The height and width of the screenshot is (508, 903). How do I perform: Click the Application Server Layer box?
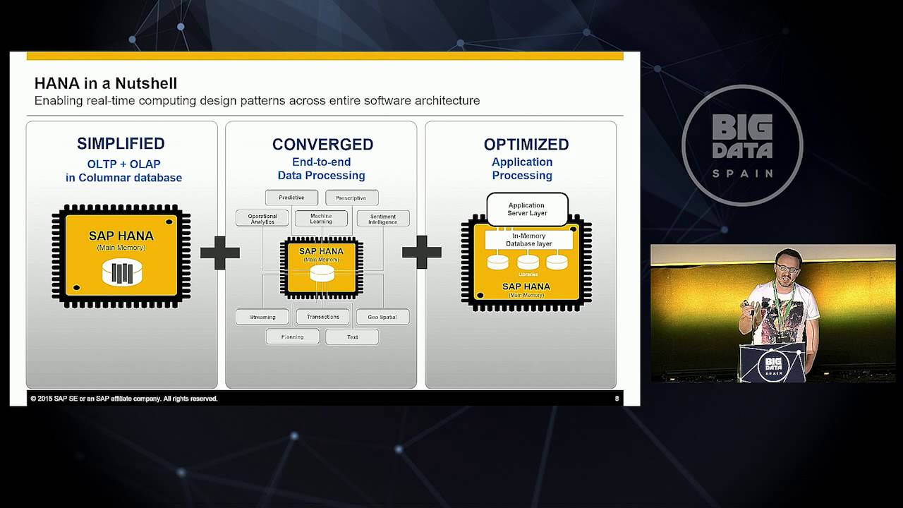(x=527, y=209)
